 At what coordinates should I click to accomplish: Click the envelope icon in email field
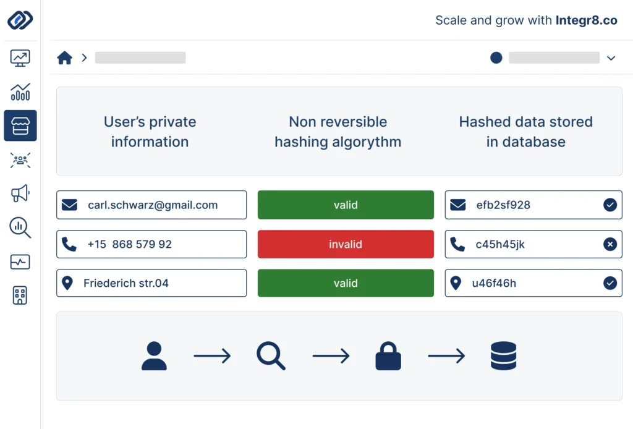(69, 205)
